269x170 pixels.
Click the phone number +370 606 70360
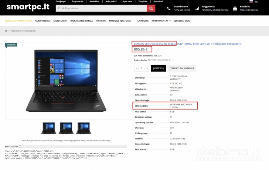[182, 10]
